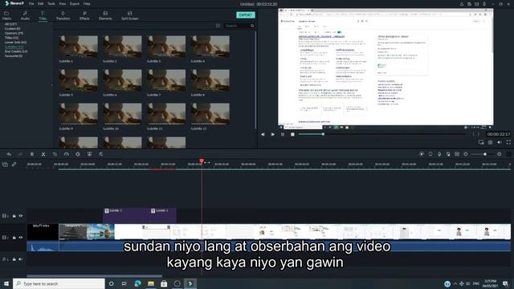The height and width of the screenshot is (289, 514).
Task: Click the Speed icon in timeline toolbar
Action: (x=66, y=154)
